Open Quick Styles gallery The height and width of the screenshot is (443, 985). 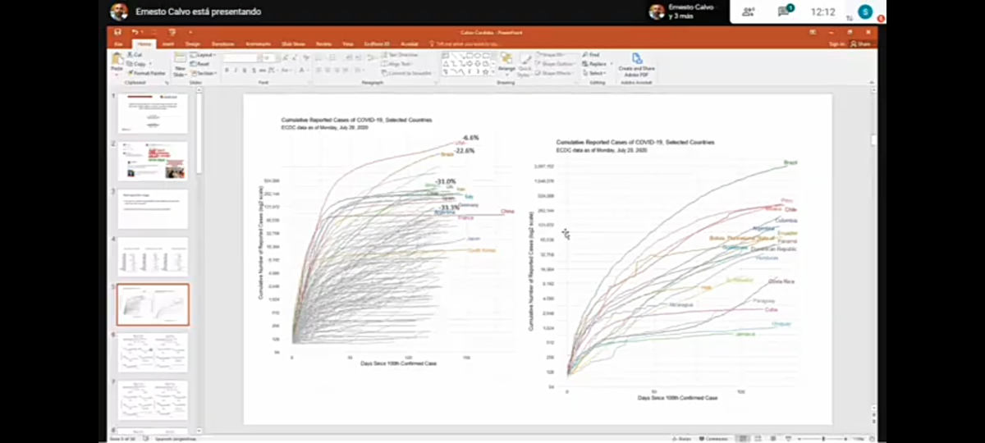[x=525, y=63]
